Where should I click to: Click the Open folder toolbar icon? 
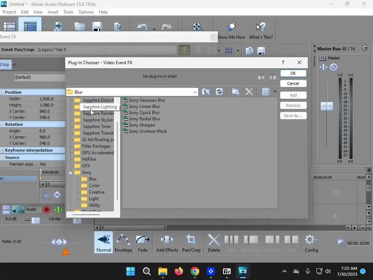coord(80,26)
